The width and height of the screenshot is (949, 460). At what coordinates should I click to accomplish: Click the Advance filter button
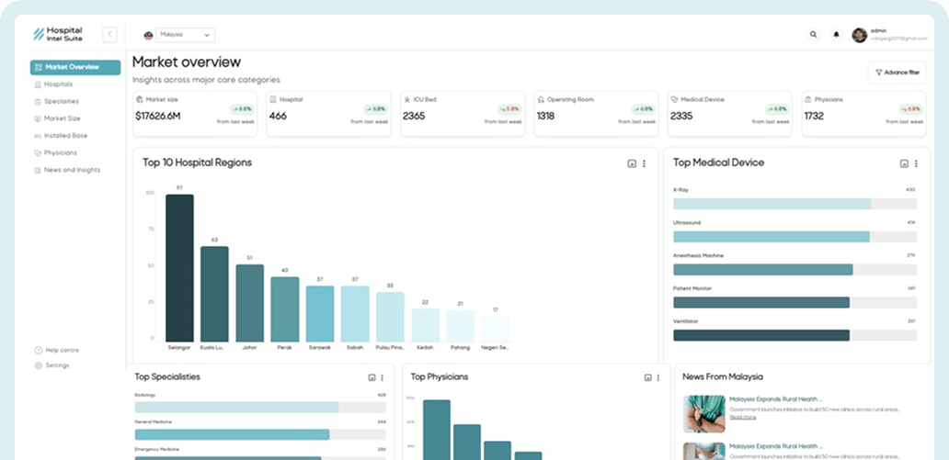click(x=896, y=72)
